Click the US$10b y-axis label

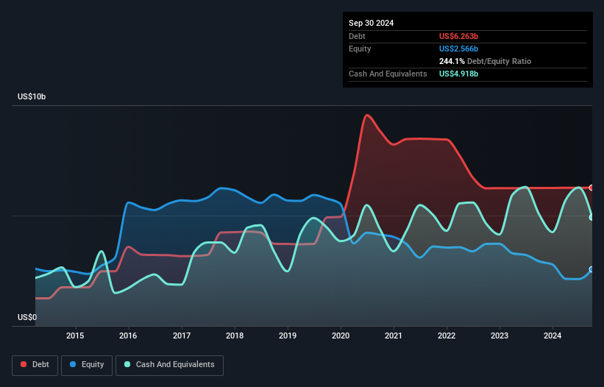32,96
